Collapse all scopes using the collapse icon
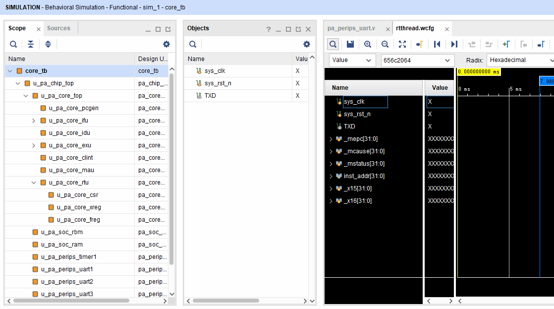The height and width of the screenshot is (309, 554). [31, 44]
